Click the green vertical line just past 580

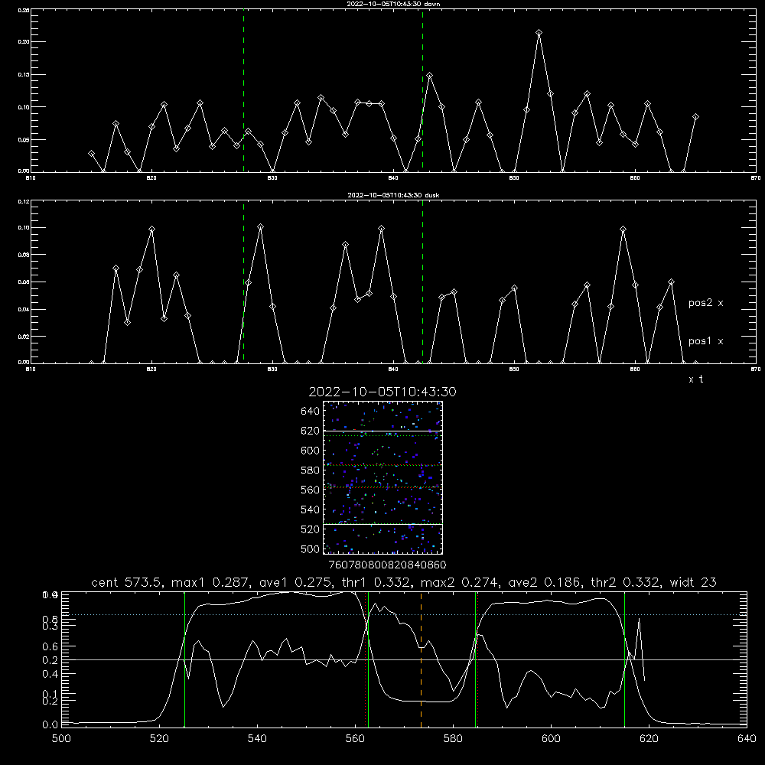(x=475, y=659)
